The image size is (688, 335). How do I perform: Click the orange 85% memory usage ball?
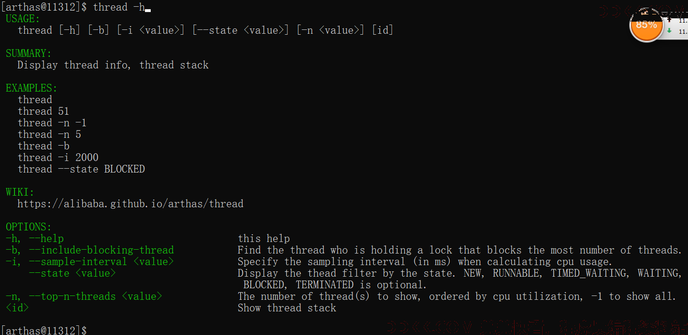click(x=646, y=25)
